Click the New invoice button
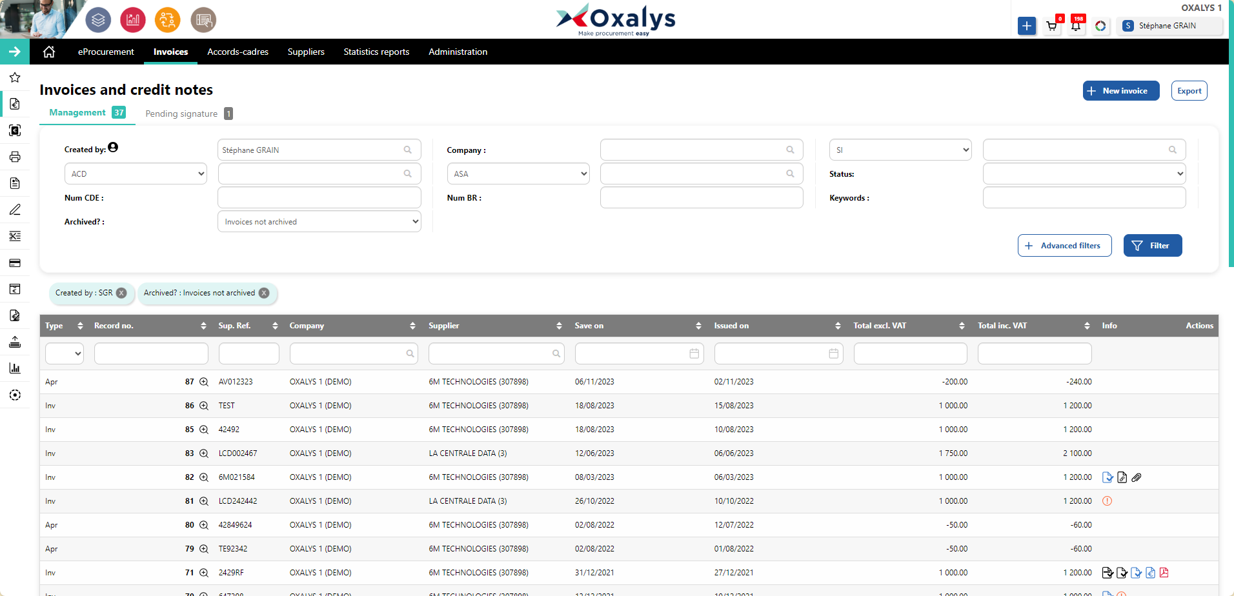 pyautogui.click(x=1121, y=91)
